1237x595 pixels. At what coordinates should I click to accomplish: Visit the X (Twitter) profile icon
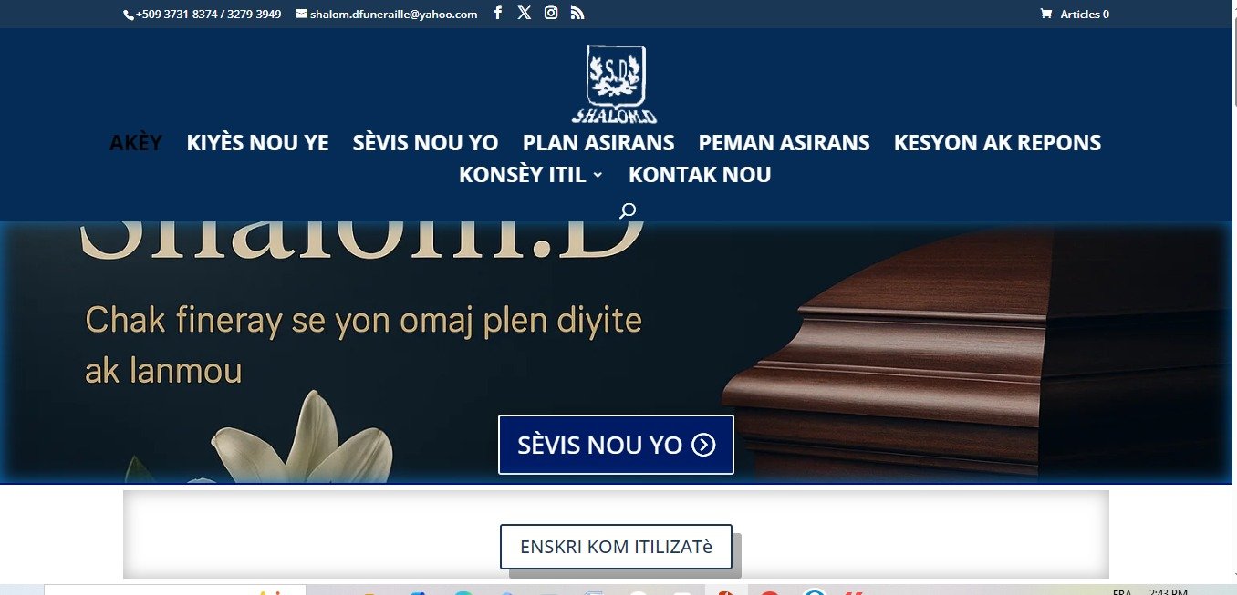tap(524, 13)
